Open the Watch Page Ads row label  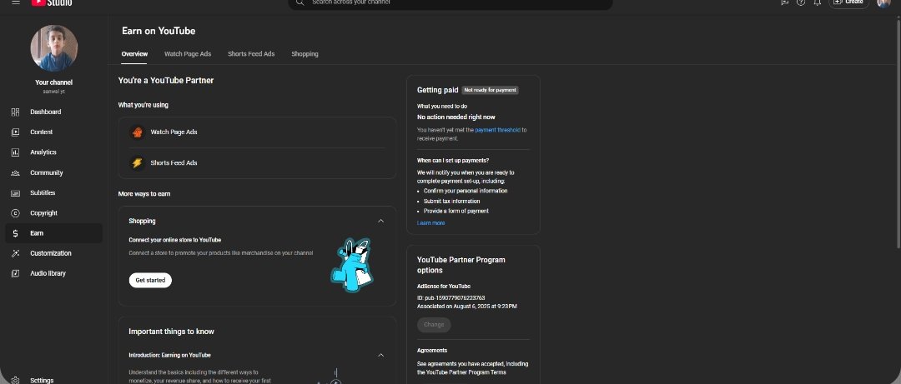tap(174, 132)
